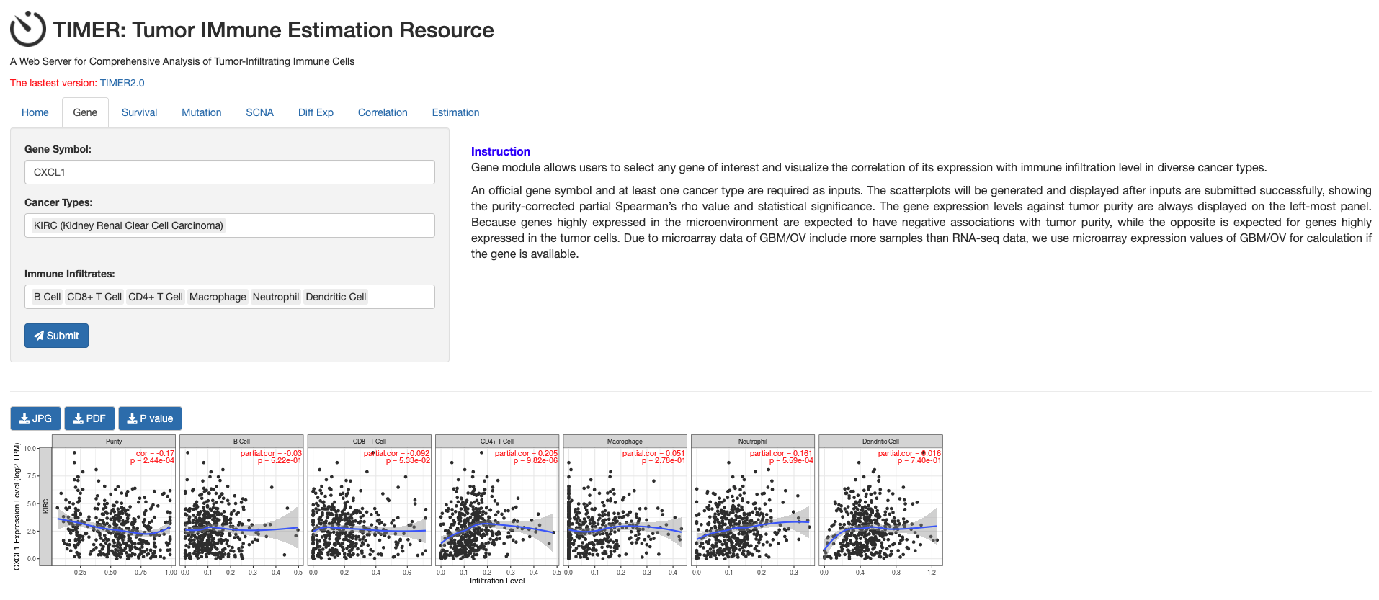Viewport: 1379px width, 600px height.
Task: Open the TIMER2.0 link
Action: 122,83
